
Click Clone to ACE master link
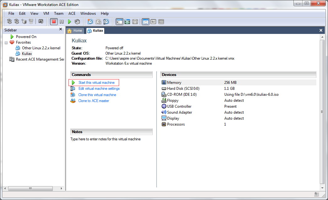click(94, 101)
